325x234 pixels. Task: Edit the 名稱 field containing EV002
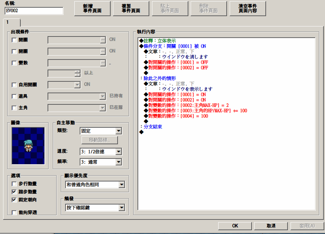34,11
